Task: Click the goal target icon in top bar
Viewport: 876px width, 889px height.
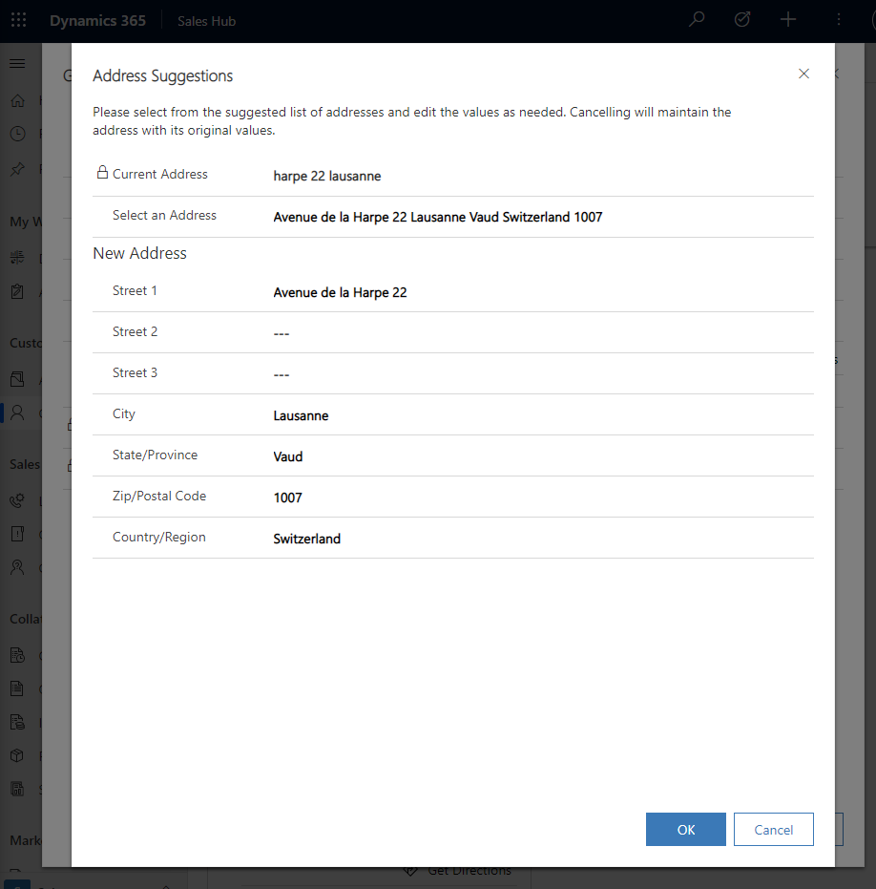Action: [x=742, y=20]
